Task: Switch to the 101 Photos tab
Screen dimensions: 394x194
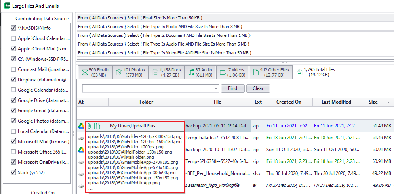Action: (x=130, y=73)
